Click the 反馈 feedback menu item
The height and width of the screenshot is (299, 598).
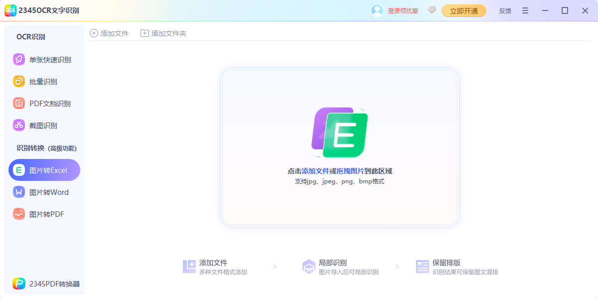point(504,10)
